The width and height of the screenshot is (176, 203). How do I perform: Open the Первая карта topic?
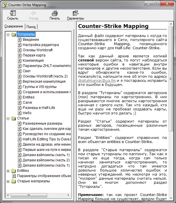(x=34, y=55)
